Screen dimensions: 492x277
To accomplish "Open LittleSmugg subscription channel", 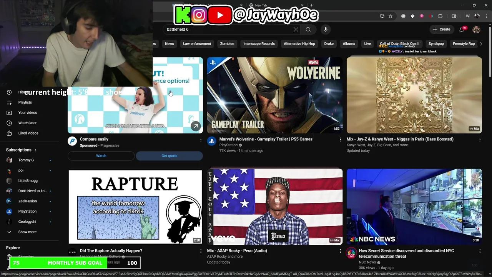I will point(30,181).
